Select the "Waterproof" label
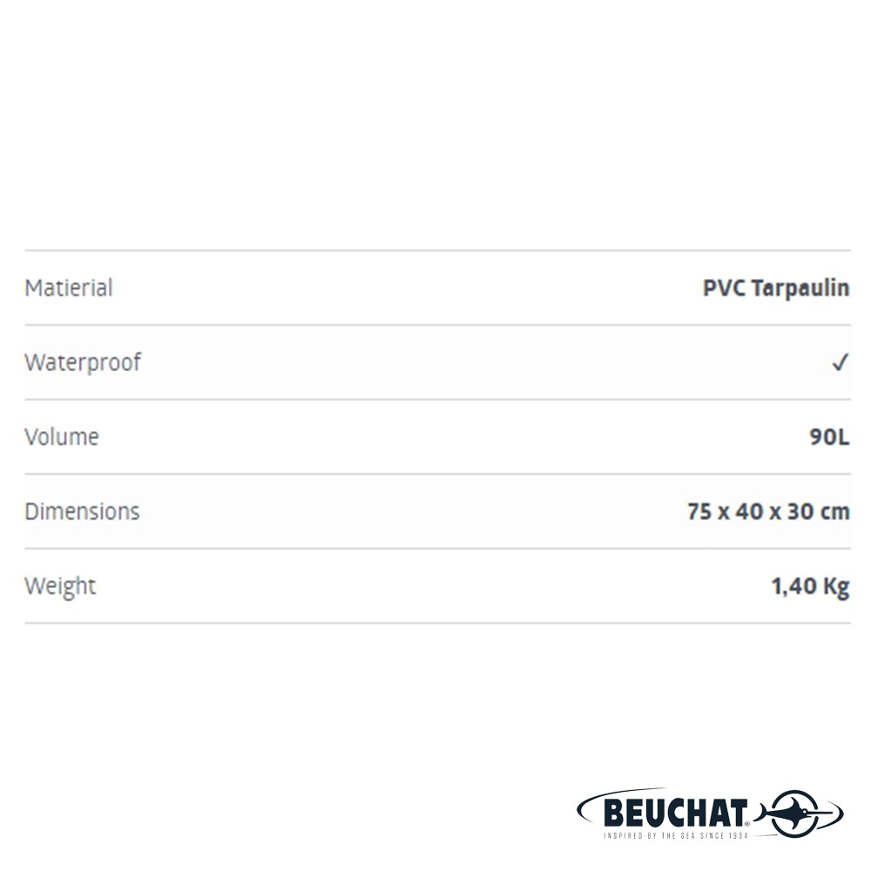The width and height of the screenshot is (871, 871). (83, 363)
